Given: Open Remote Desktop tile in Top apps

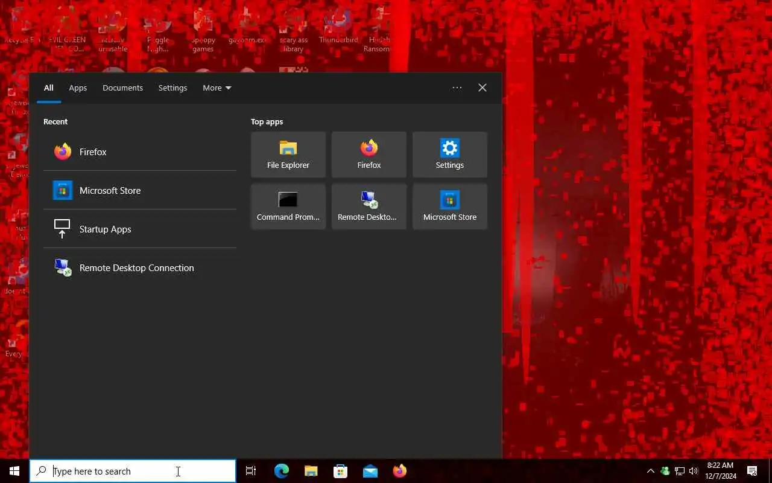Looking at the screenshot, I should coord(369,206).
